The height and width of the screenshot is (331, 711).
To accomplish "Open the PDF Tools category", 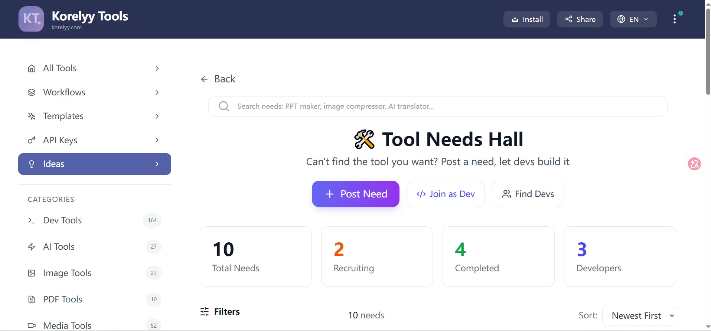I will (95, 299).
